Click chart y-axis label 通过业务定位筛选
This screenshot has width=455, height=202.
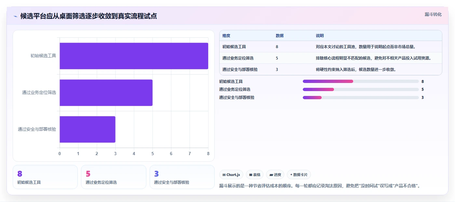click(x=39, y=93)
